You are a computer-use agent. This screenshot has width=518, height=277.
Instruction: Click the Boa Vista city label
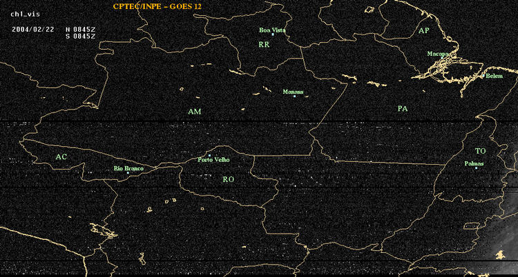click(x=272, y=30)
